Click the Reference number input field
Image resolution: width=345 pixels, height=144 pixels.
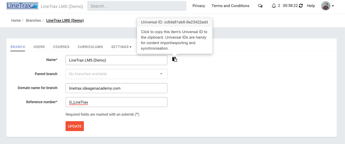pyautogui.click(x=116, y=102)
